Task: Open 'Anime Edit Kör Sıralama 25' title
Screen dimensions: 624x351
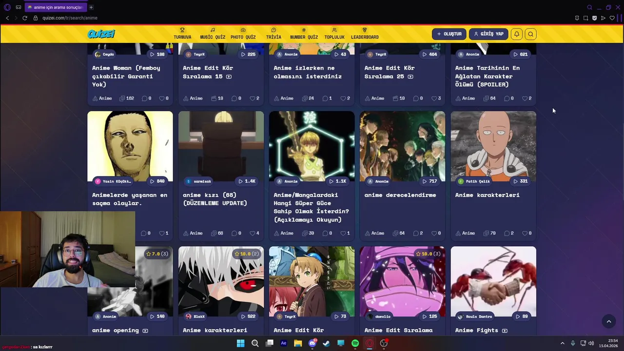Action: click(x=390, y=72)
